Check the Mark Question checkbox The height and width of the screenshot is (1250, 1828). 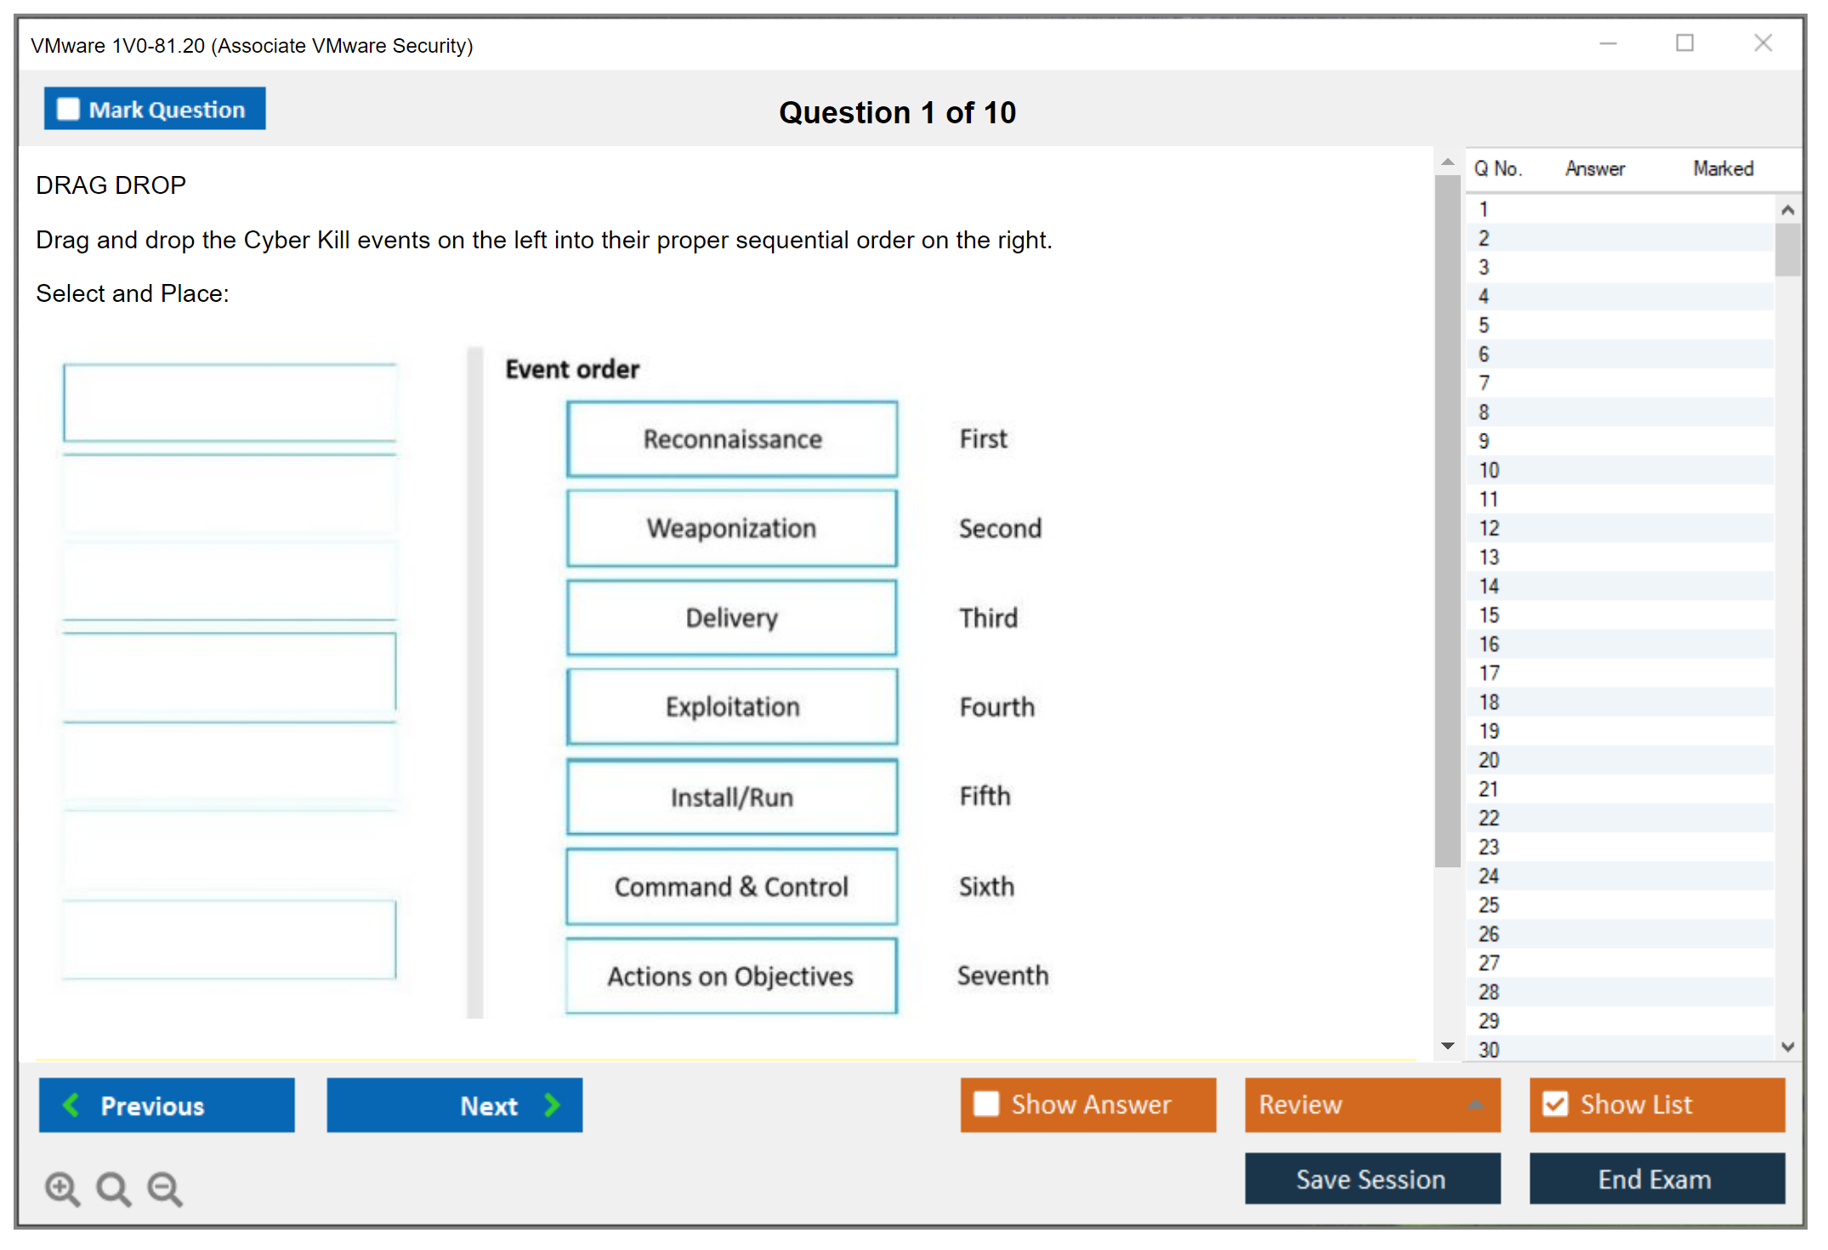click(68, 110)
